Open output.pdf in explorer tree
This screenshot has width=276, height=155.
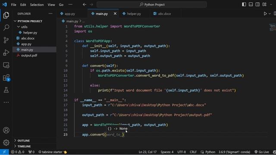tap(29, 56)
